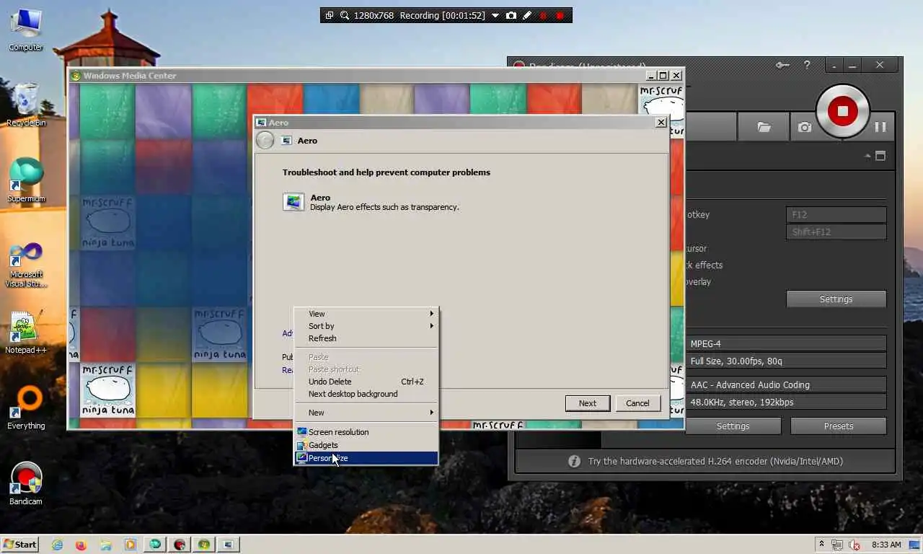The height and width of the screenshot is (554, 923).
Task: Click the network icon in system tray
Action: click(838, 545)
